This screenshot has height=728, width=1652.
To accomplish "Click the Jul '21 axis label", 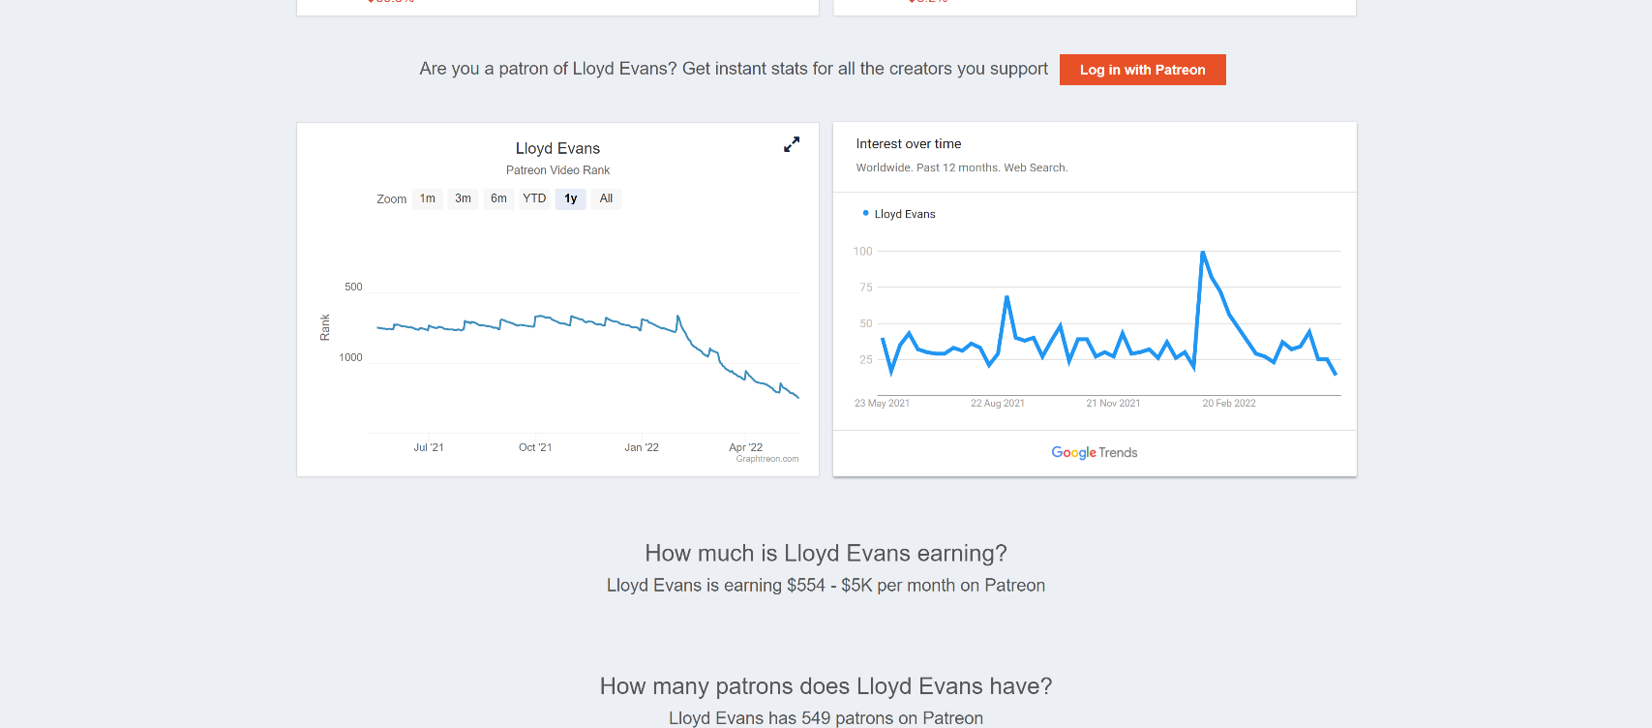I will [x=429, y=447].
